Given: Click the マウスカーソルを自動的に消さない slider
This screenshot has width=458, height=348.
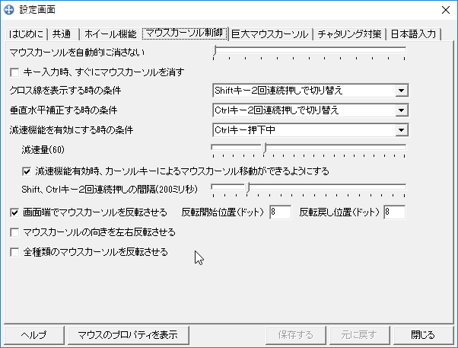Looking at the screenshot, I should coord(309,52).
